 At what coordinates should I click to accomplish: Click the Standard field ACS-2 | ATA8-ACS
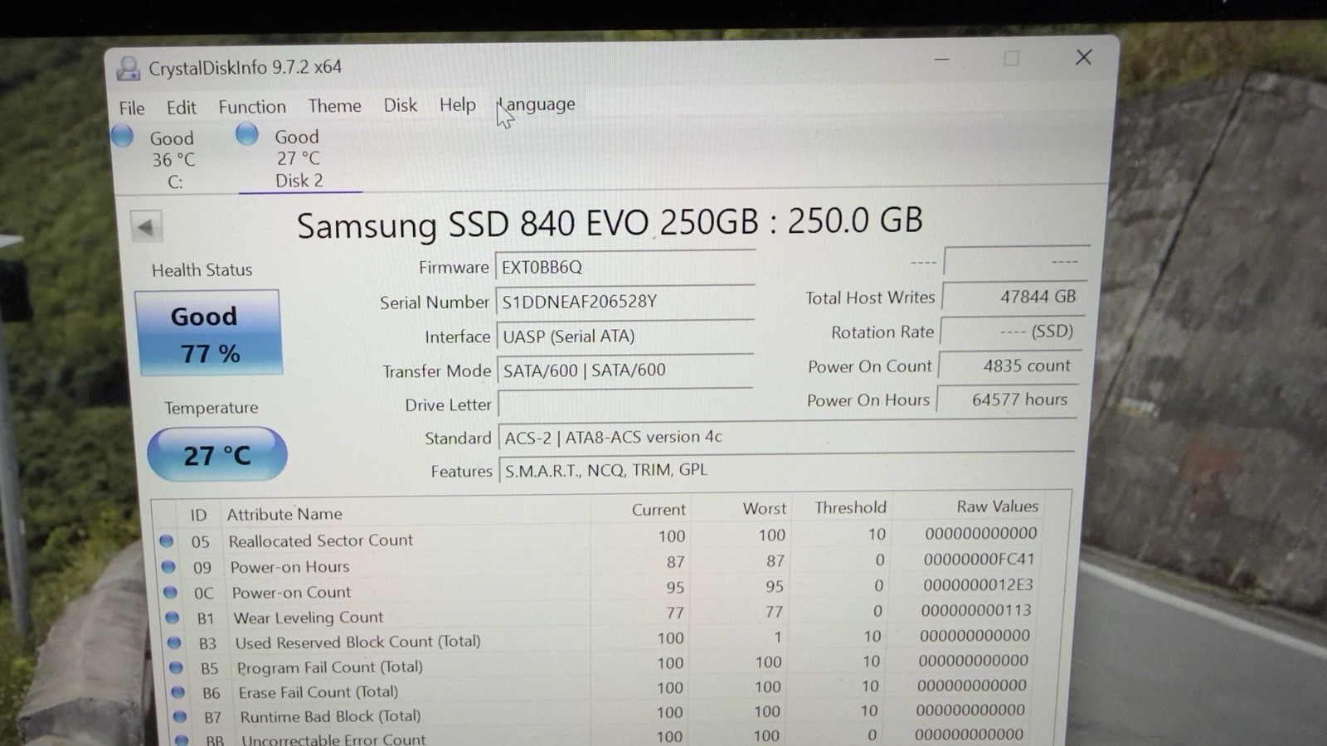[x=786, y=437]
